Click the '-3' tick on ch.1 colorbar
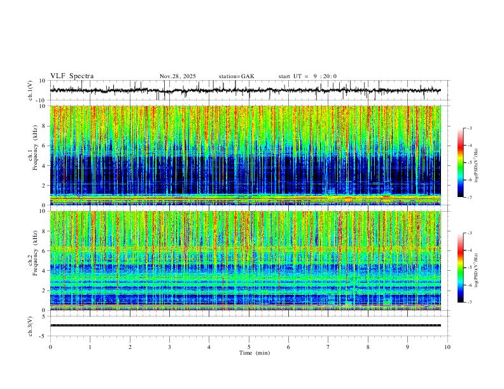The image size is (504, 389). pos(470,128)
